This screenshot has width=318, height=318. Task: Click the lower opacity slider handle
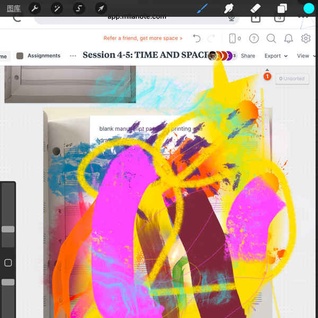[x=8, y=282]
